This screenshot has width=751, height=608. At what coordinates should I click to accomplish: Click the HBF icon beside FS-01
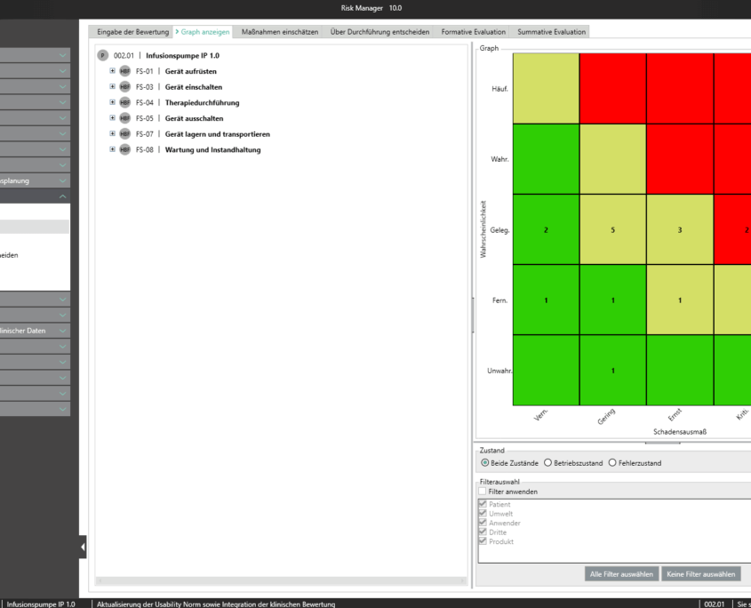tap(124, 71)
